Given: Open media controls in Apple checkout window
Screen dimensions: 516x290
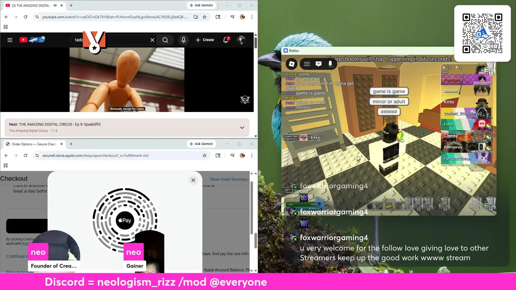Looking at the screenshot, I should (232, 155).
